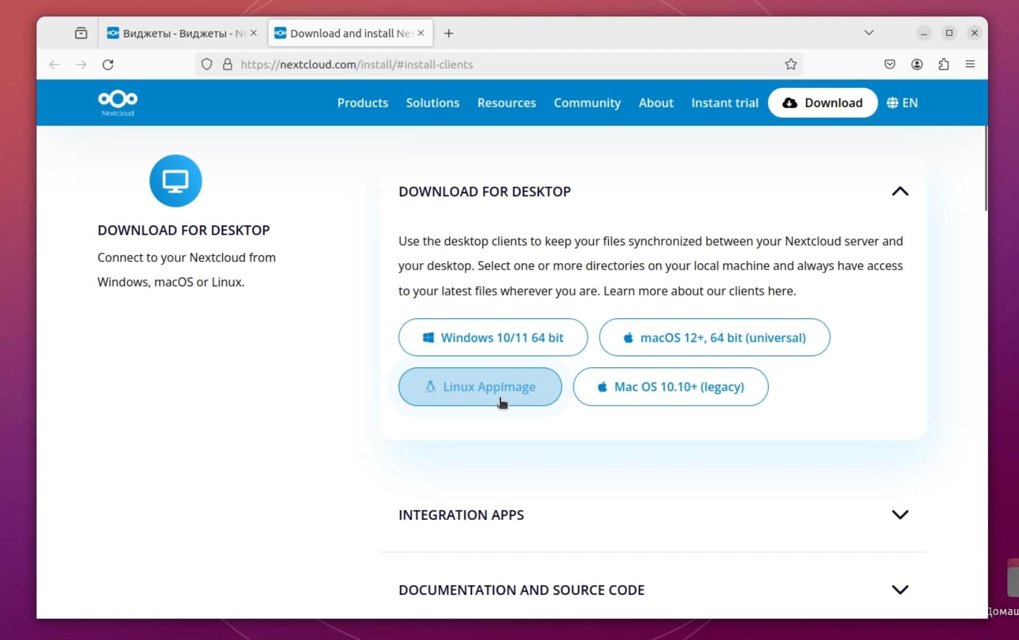Open tracking protection shield icon
1019x640 pixels.
click(x=207, y=64)
